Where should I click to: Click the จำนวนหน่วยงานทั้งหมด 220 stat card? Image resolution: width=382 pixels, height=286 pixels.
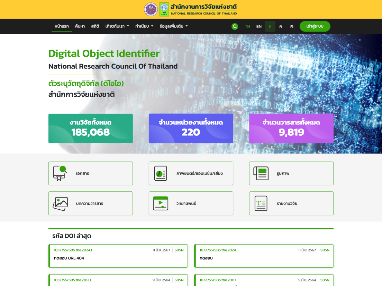click(x=191, y=128)
